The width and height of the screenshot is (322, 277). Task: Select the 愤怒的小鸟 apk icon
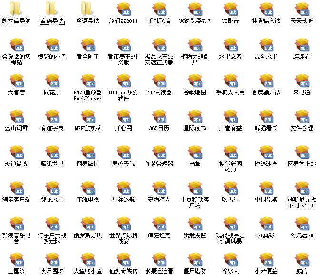52,45
